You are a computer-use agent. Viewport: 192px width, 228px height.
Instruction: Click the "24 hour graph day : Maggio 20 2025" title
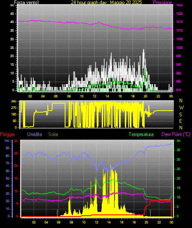click(x=106, y=2)
